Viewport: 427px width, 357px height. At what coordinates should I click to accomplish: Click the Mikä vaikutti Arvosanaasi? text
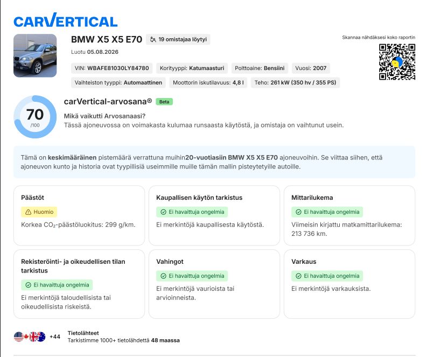104,116
